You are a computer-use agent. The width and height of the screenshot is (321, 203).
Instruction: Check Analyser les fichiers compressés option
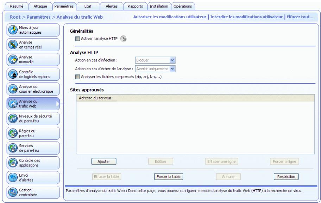click(77, 77)
